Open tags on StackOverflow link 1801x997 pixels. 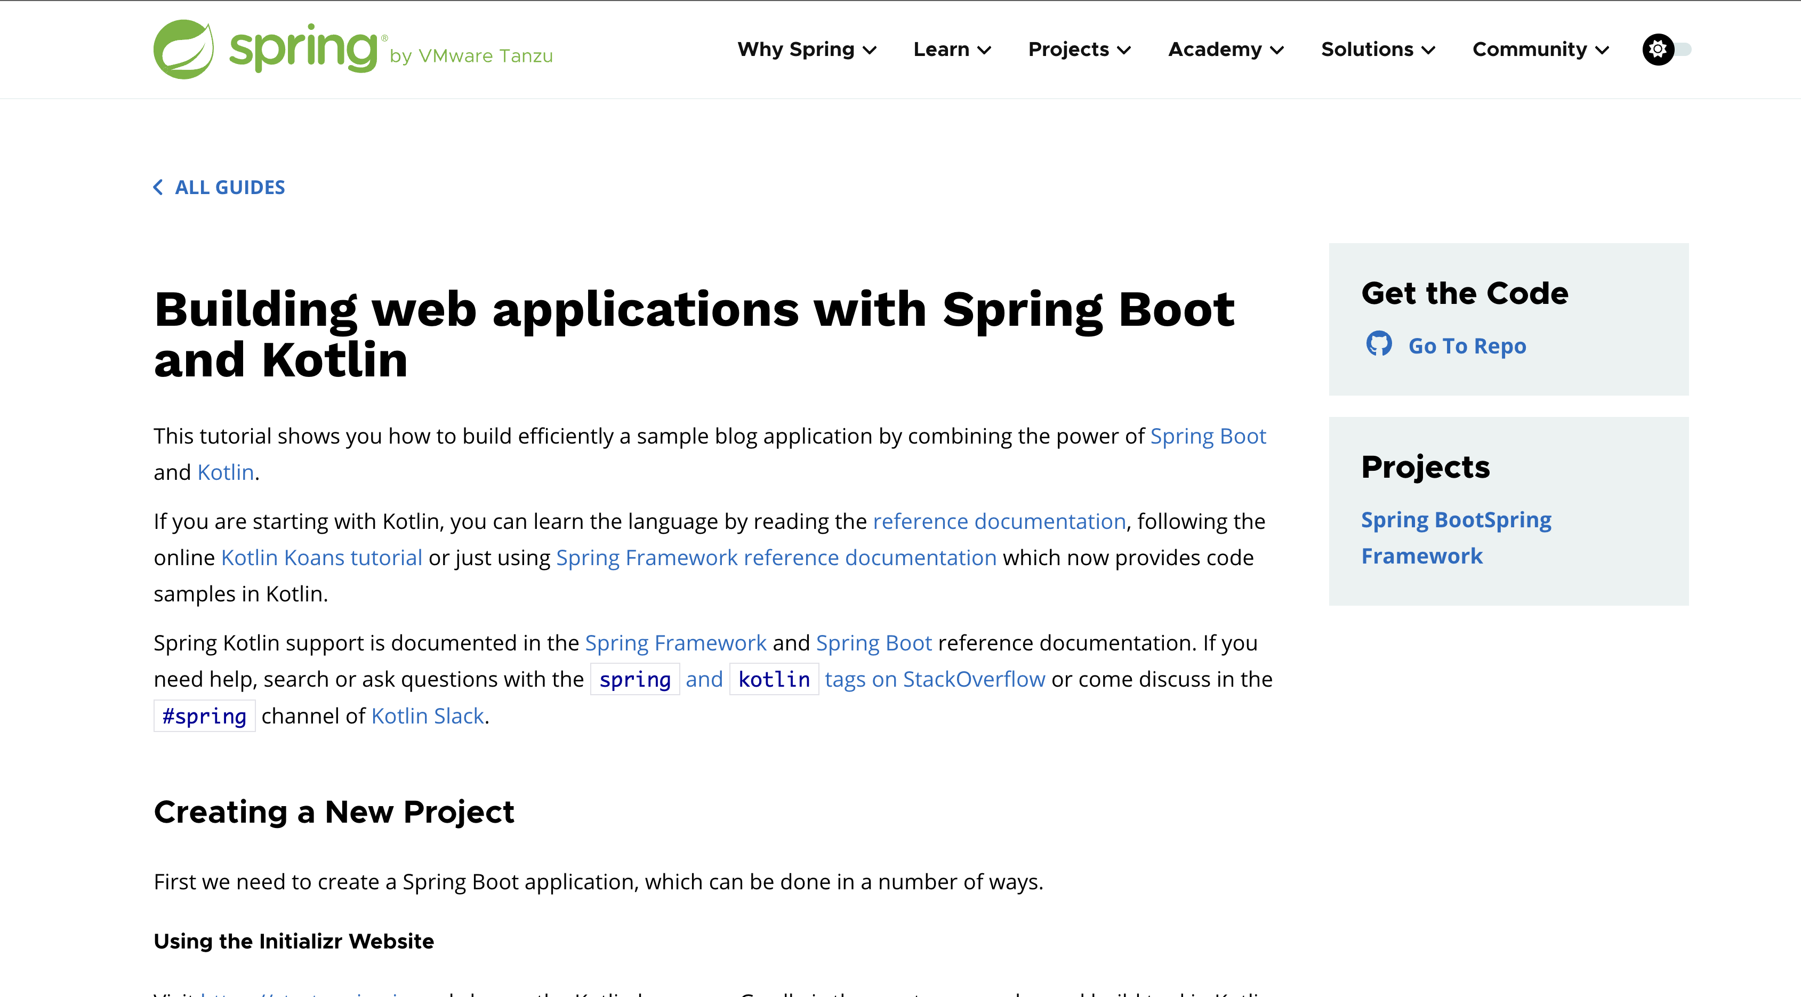(x=935, y=679)
